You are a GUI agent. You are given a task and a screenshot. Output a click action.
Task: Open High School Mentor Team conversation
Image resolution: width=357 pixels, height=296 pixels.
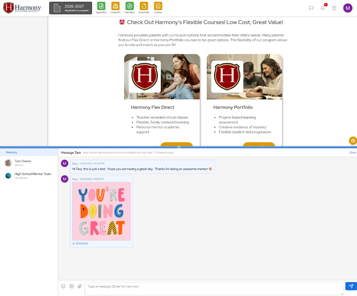coord(29,176)
